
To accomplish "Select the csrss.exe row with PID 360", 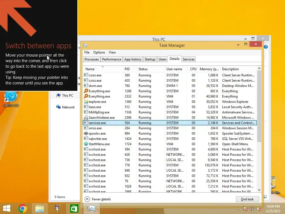I will click(170, 75).
